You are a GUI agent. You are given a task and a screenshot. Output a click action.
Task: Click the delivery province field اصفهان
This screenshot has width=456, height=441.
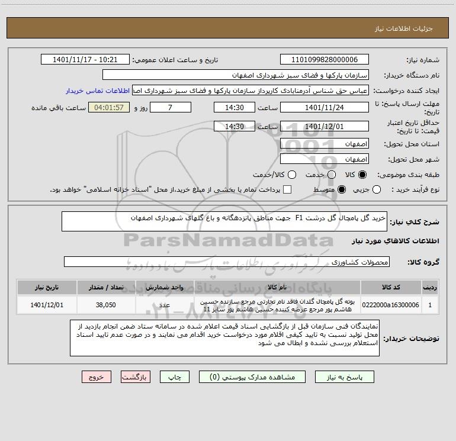coord(325,144)
